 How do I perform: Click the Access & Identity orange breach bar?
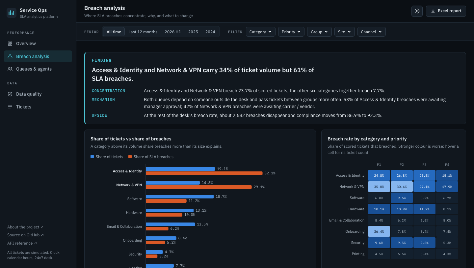pos(204,173)
